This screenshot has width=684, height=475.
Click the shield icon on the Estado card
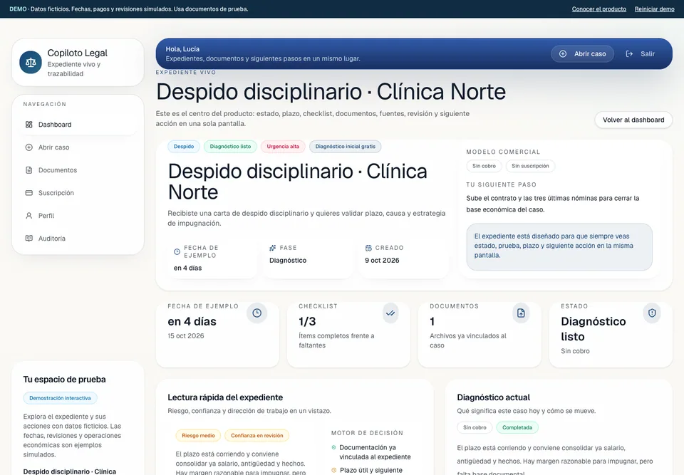click(x=652, y=313)
